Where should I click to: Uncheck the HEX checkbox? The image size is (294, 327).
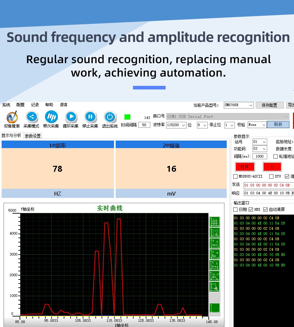click(x=251, y=209)
